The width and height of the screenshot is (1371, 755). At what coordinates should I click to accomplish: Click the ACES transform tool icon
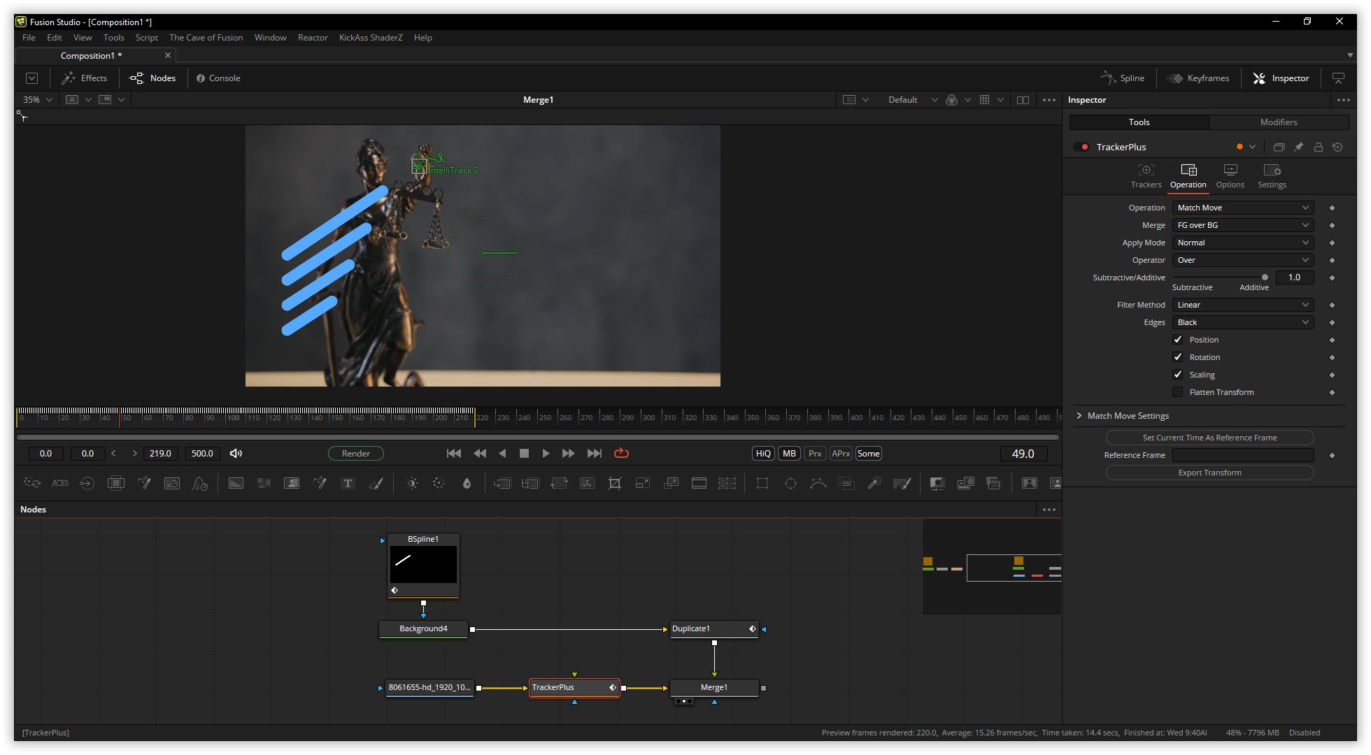(x=60, y=483)
